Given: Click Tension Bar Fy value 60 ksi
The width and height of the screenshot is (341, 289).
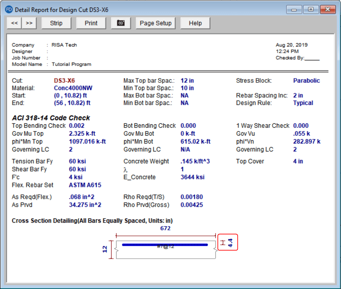Looking at the screenshot, I should pyautogui.click(x=77, y=161).
